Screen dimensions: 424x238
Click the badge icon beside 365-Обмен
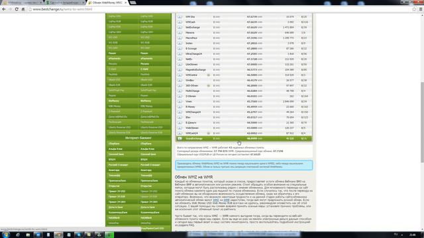click(209, 85)
